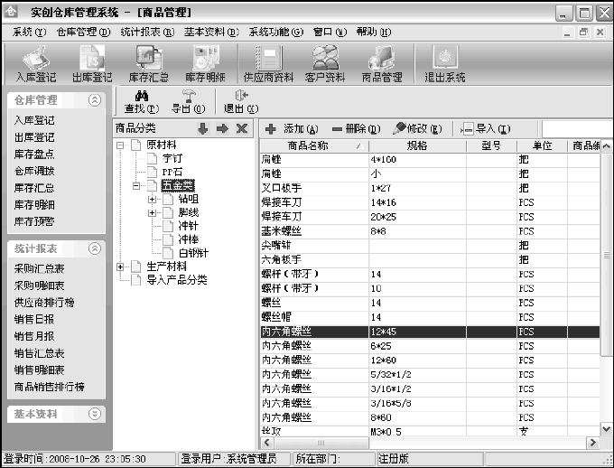The height and width of the screenshot is (468, 614).
Task: Open 库存明细 toolbar icon
Action: click(x=205, y=63)
